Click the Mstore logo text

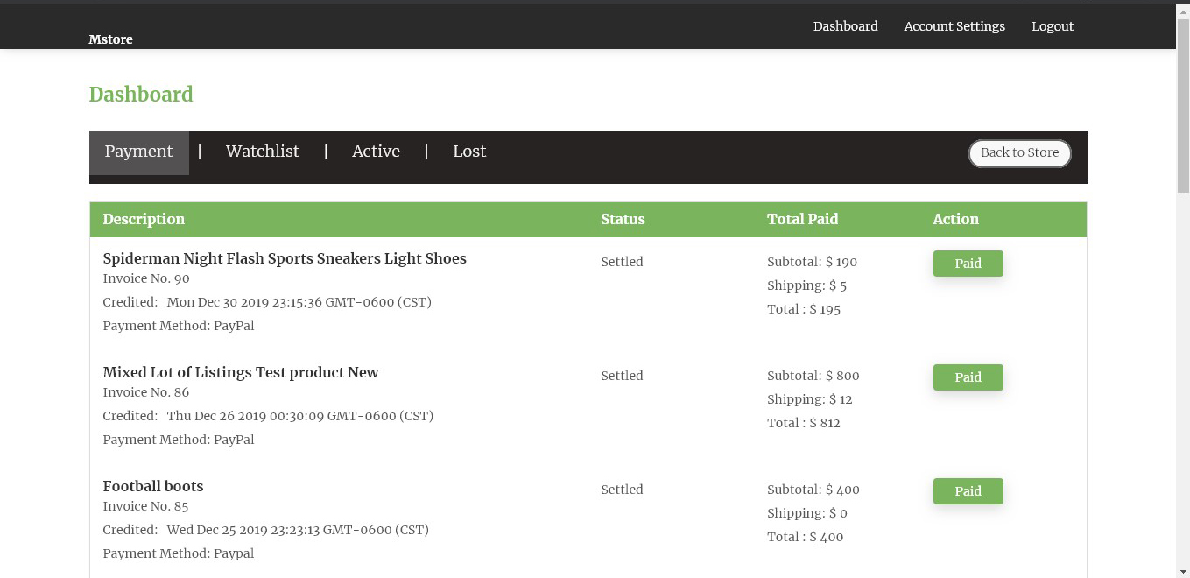(110, 39)
